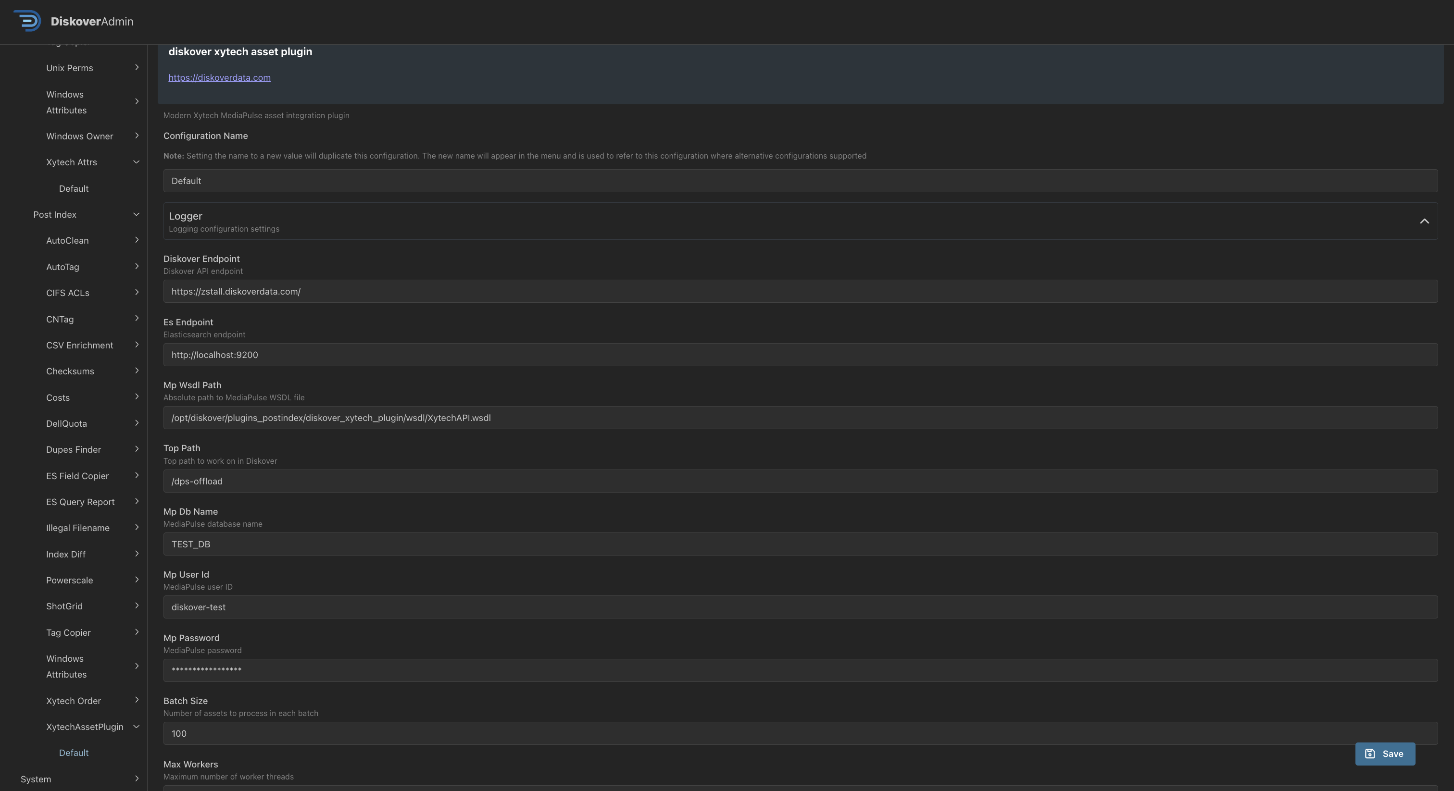Open Dupes Finder menu item

(93, 450)
